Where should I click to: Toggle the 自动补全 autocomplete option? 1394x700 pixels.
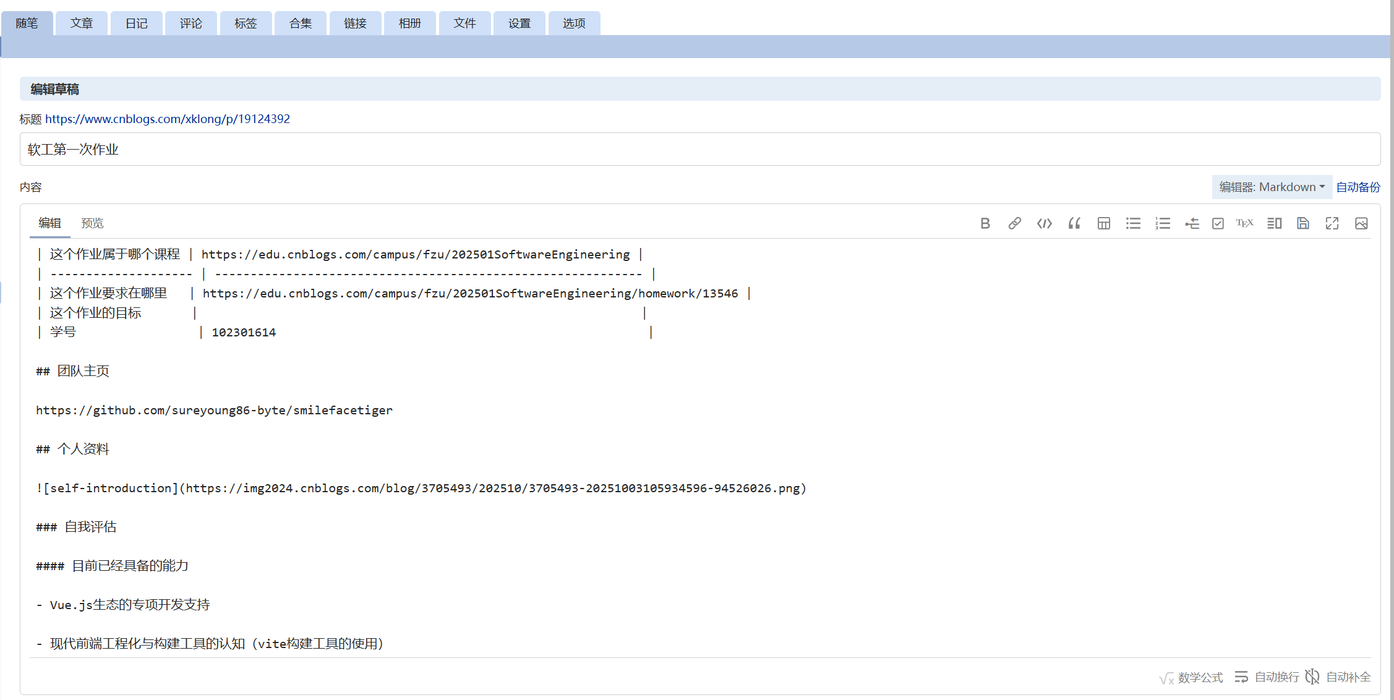click(x=1338, y=677)
